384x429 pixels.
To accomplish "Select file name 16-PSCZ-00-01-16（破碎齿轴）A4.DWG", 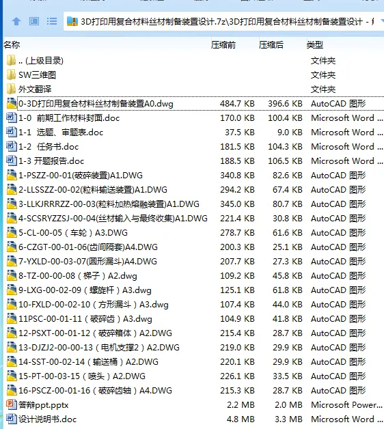I will point(95,391).
